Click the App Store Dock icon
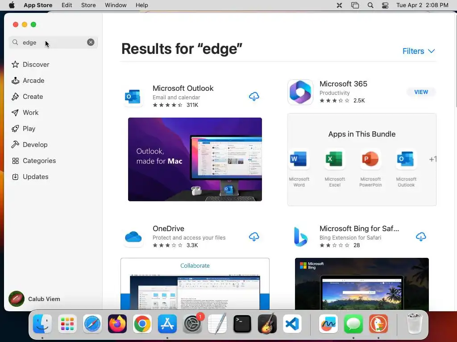The image size is (457, 342). click(x=167, y=324)
